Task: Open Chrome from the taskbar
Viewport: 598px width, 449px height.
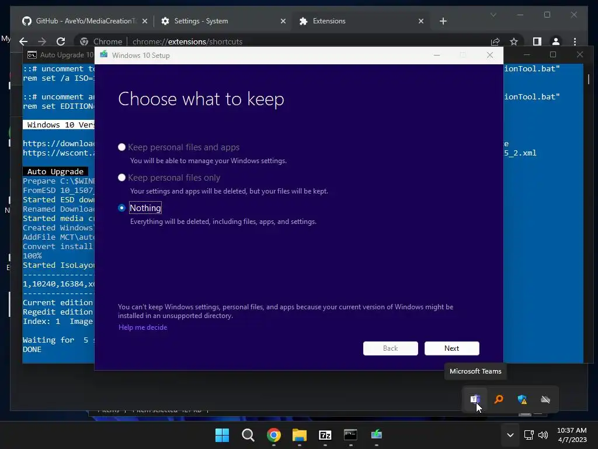Action: (x=273, y=435)
